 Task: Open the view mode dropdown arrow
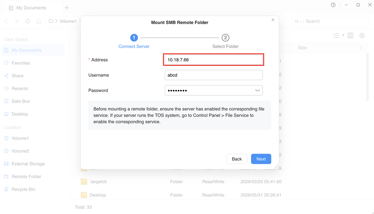pyautogui.click(x=343, y=35)
